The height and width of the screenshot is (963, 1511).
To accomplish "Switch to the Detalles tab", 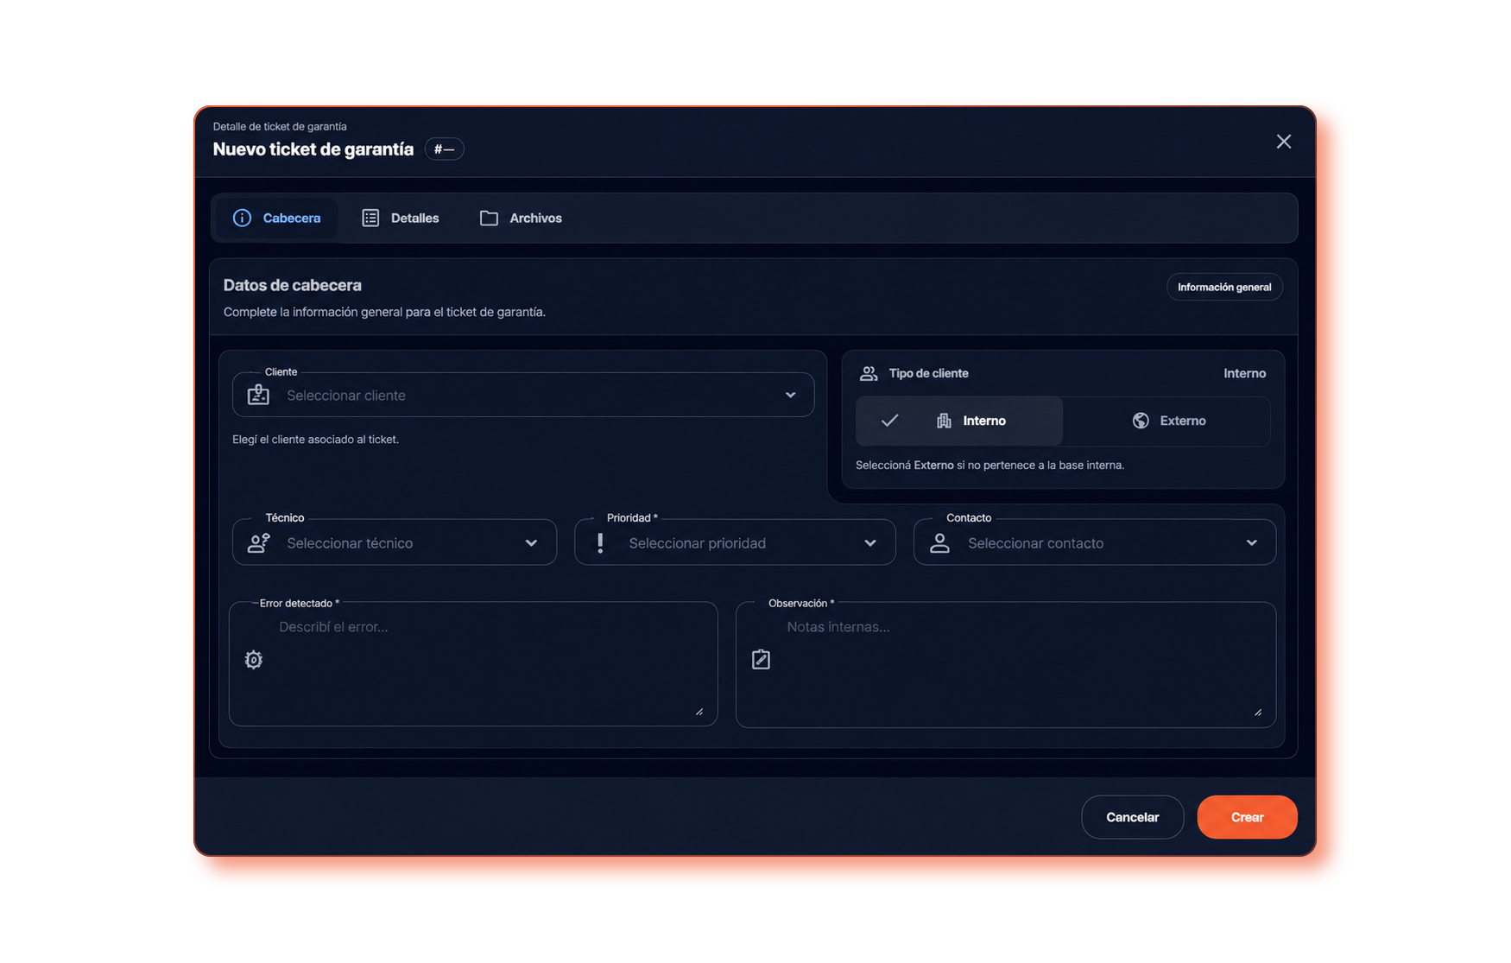I will coord(400,218).
